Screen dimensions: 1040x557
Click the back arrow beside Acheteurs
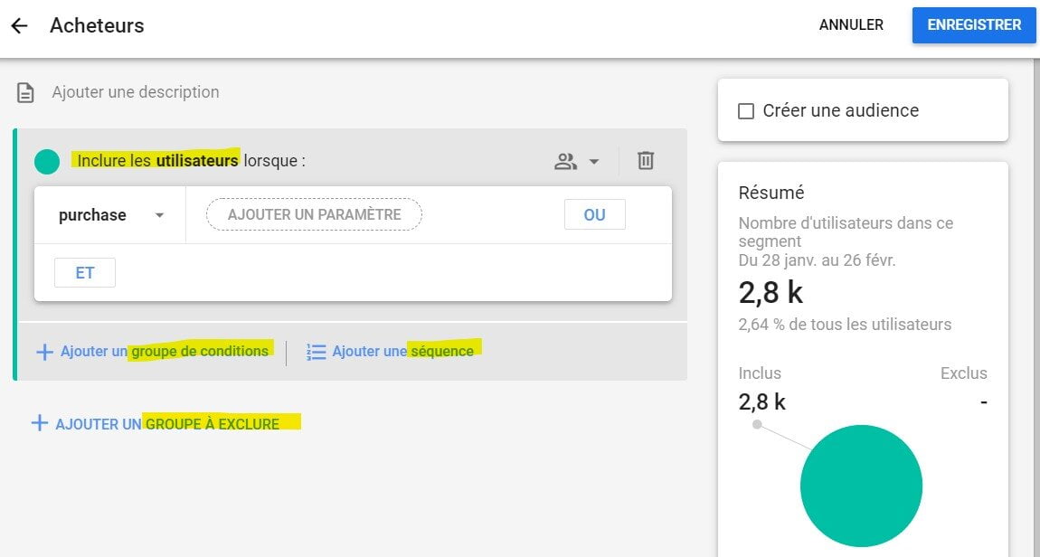click(19, 25)
